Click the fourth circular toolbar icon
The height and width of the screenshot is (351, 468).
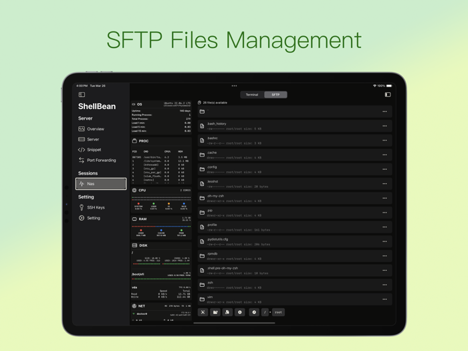[239, 312]
